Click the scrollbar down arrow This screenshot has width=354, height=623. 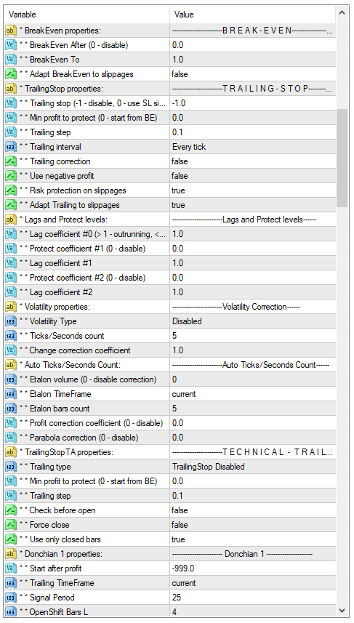pos(342,611)
